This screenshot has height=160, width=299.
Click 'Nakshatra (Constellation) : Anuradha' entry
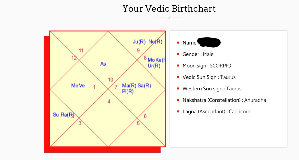click(224, 100)
